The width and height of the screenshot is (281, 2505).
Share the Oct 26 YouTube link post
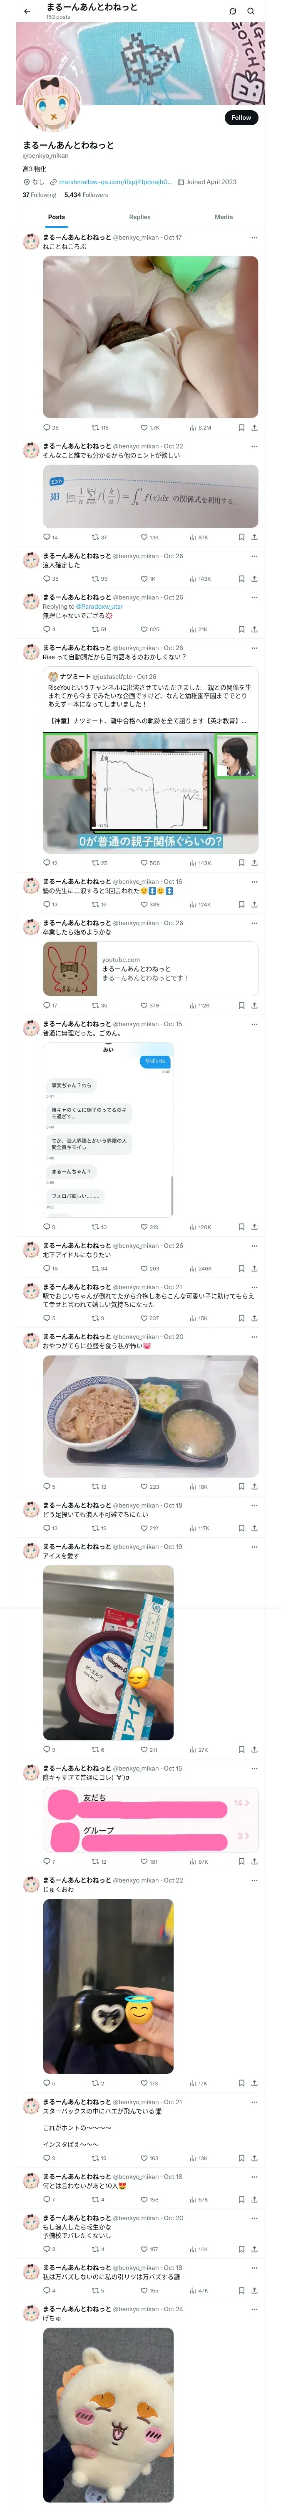point(255,1005)
